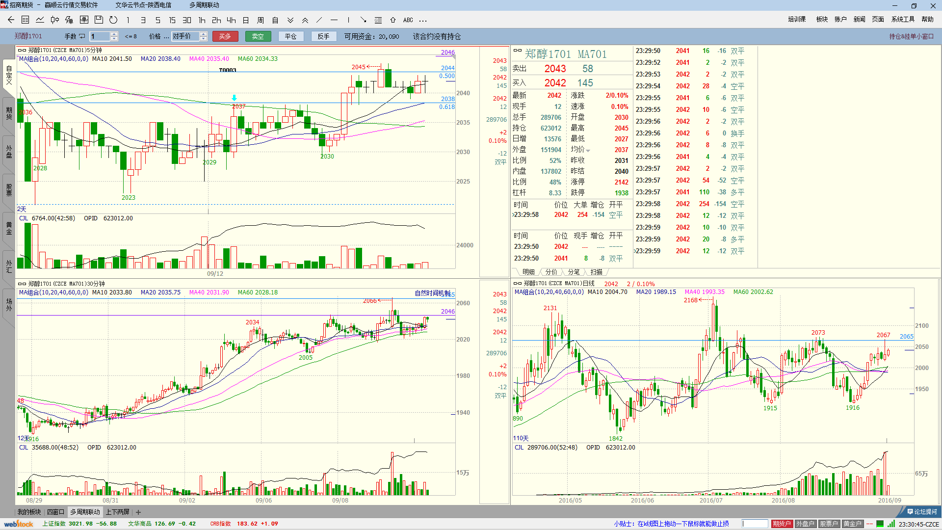Open the 四窗口 bottom tab
Image resolution: width=942 pixels, height=530 pixels.
tap(55, 512)
